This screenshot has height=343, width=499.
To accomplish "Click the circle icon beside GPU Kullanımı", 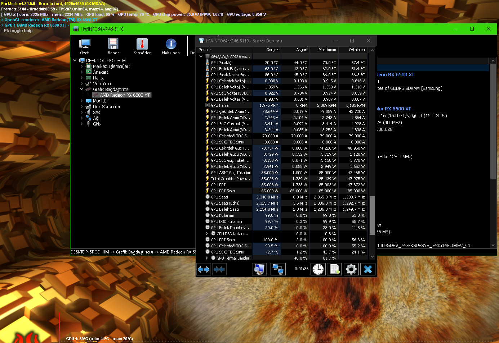I will tap(208, 215).
